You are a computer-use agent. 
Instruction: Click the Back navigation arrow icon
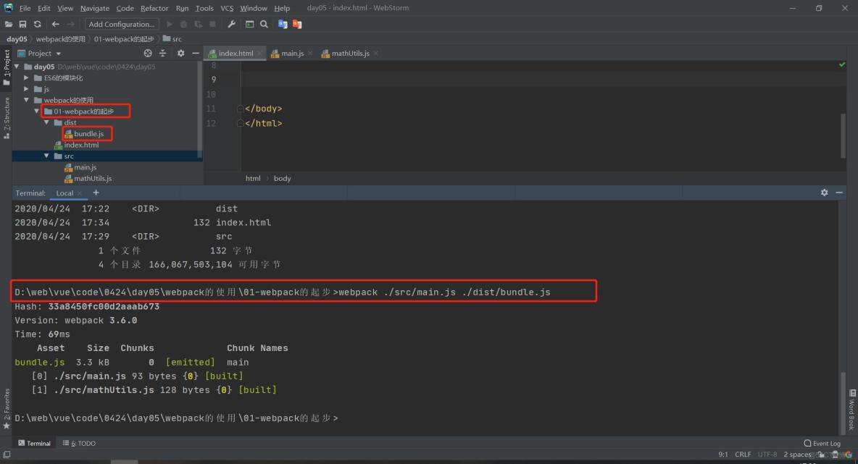pyautogui.click(x=55, y=24)
